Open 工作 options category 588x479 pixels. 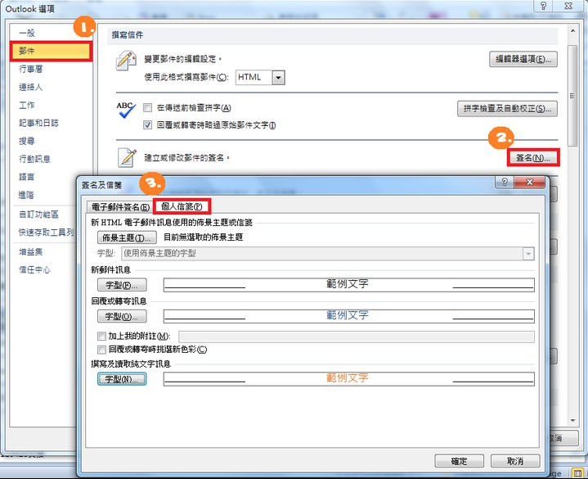[27, 105]
